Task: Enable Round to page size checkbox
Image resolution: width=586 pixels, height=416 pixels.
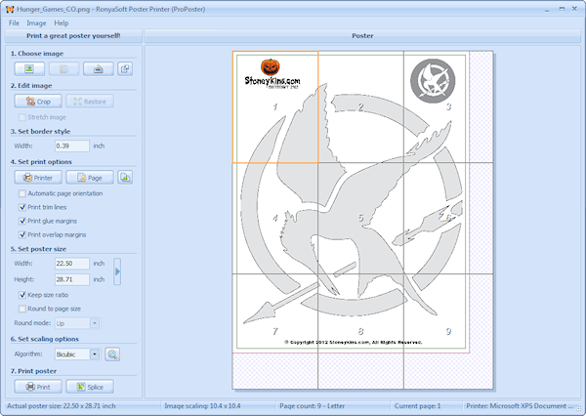Action: (x=22, y=309)
